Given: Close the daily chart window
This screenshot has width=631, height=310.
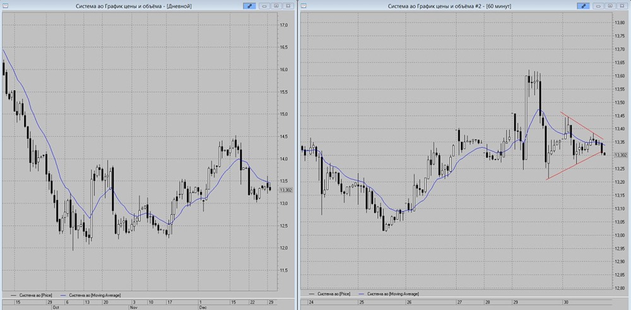Looking at the screenshot, I should tap(288, 6).
